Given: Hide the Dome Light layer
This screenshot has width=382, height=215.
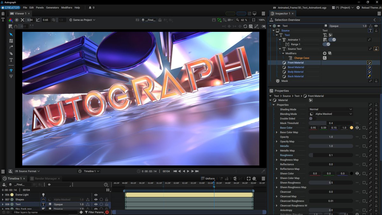Looking at the screenshot, I should (96, 195).
